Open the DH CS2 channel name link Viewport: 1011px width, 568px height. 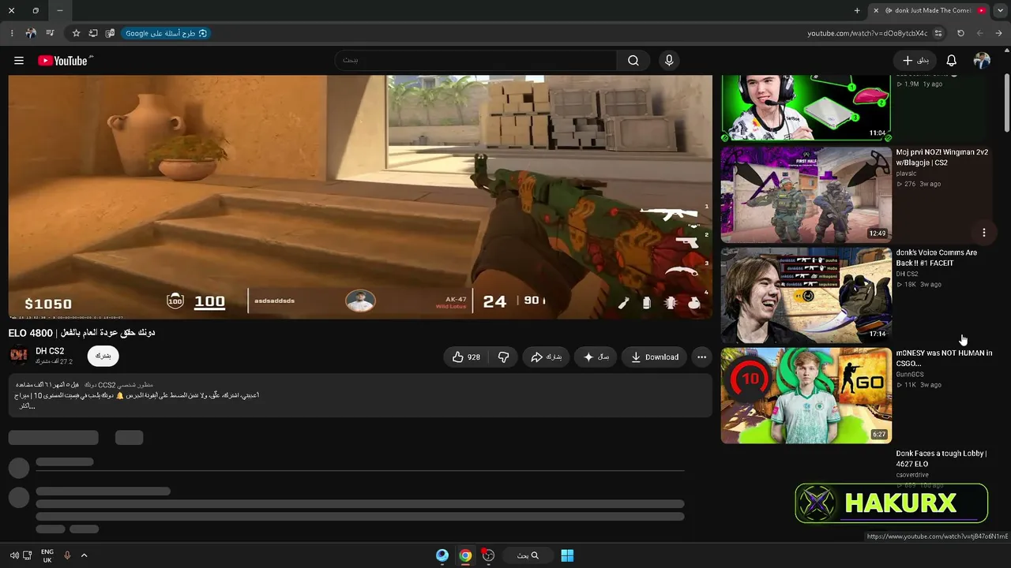50,351
